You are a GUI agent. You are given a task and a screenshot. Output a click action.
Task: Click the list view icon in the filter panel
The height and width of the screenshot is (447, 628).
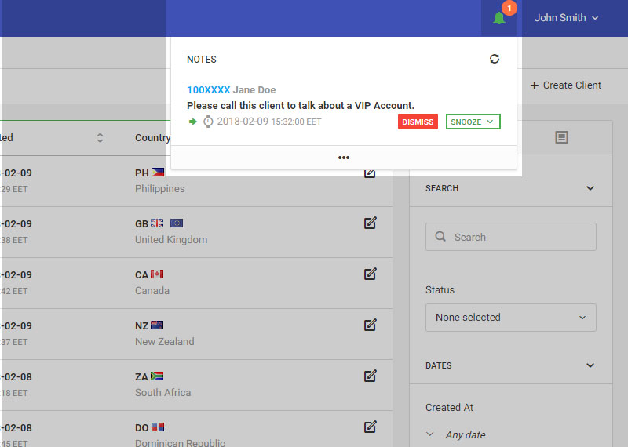[561, 137]
